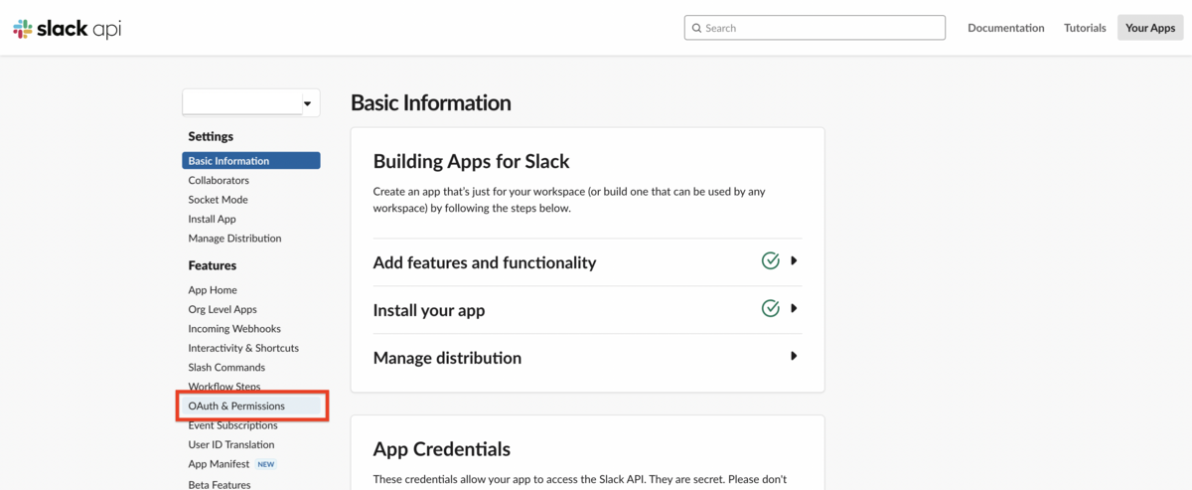The image size is (1192, 490).
Task: Click the Install your app heading
Action: coord(429,310)
